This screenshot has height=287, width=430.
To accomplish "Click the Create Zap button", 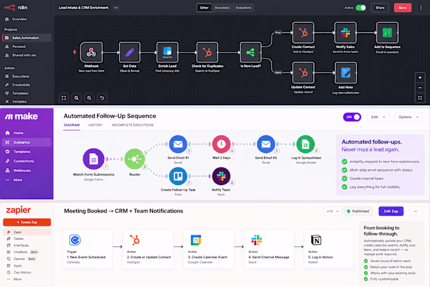I will [x=27, y=222].
